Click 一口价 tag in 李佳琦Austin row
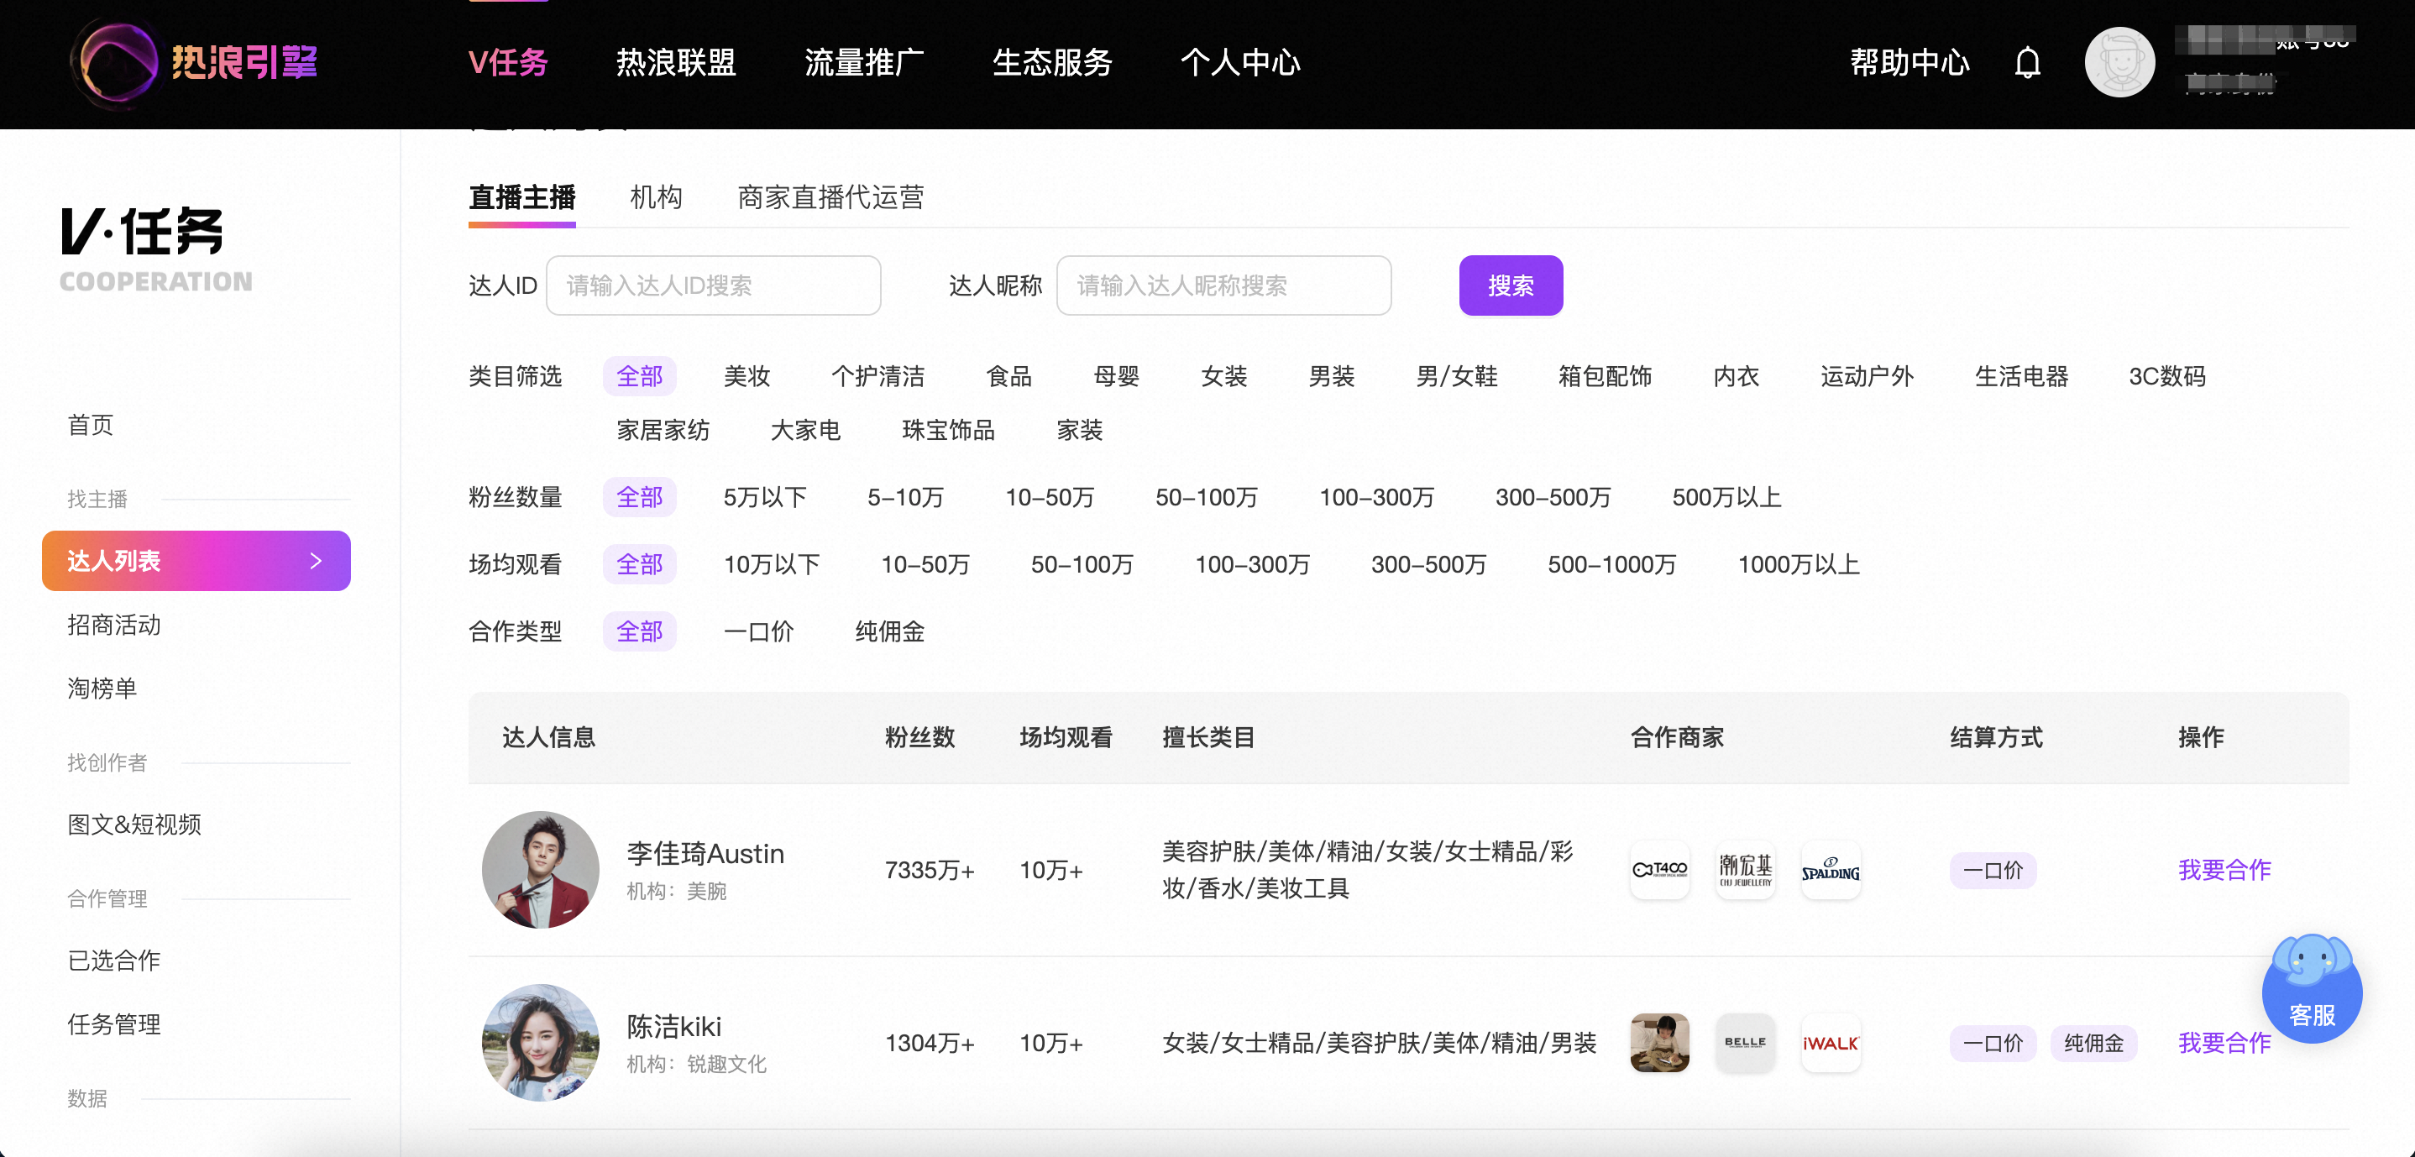Screen dimensions: 2415x1157 click(1992, 870)
